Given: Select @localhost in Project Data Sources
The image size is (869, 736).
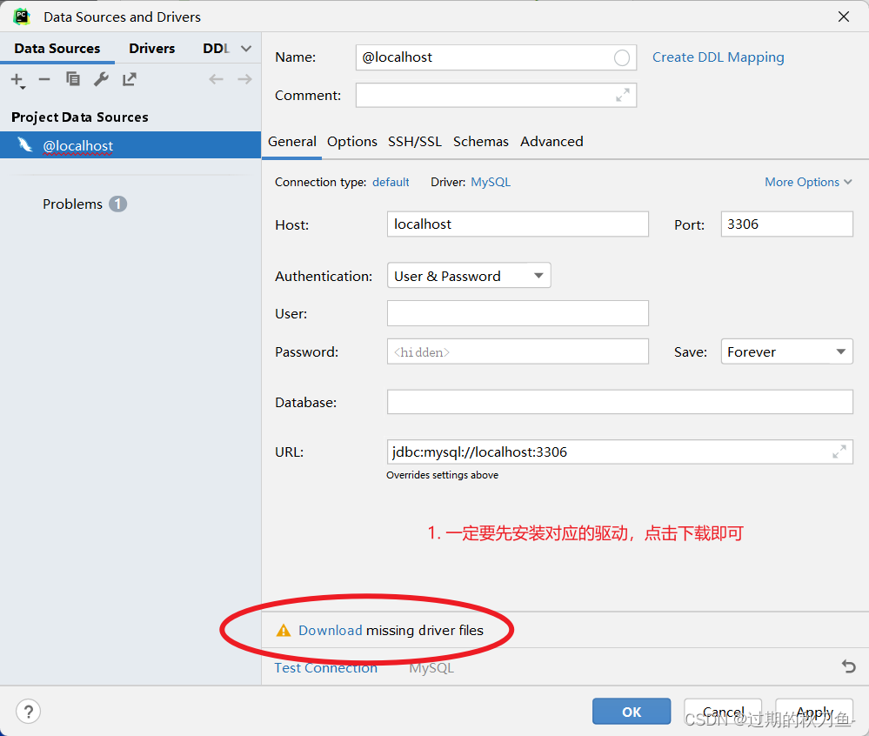Looking at the screenshot, I should tap(130, 145).
